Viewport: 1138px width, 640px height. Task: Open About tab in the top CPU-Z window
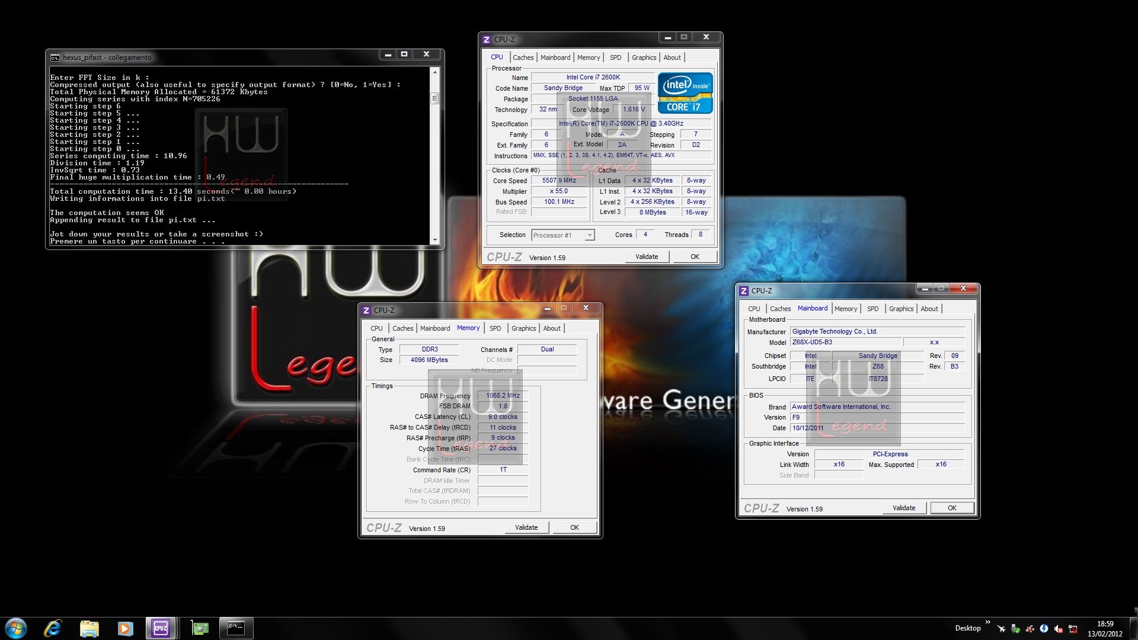(672, 57)
